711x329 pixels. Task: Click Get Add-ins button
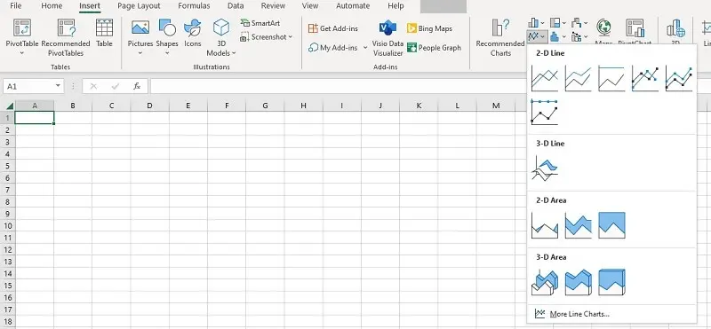point(333,28)
